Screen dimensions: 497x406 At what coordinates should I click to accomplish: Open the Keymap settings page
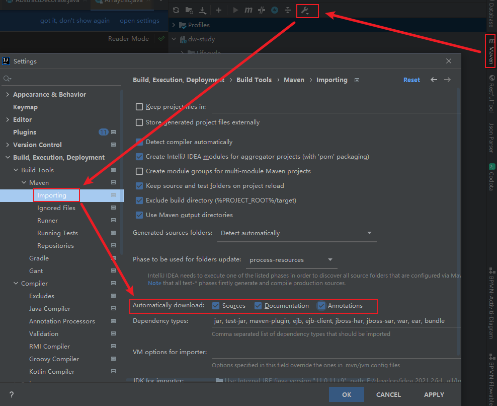25,107
